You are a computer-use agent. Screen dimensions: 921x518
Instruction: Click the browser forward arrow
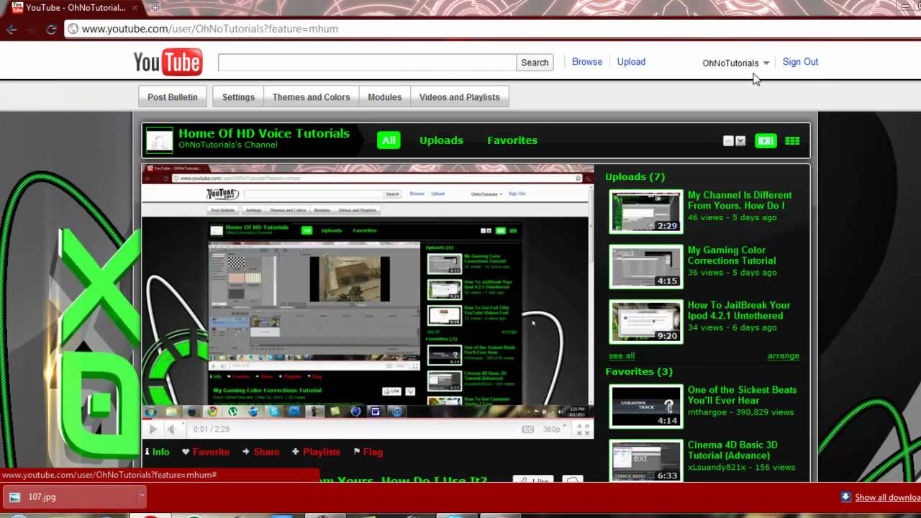pyautogui.click(x=31, y=29)
